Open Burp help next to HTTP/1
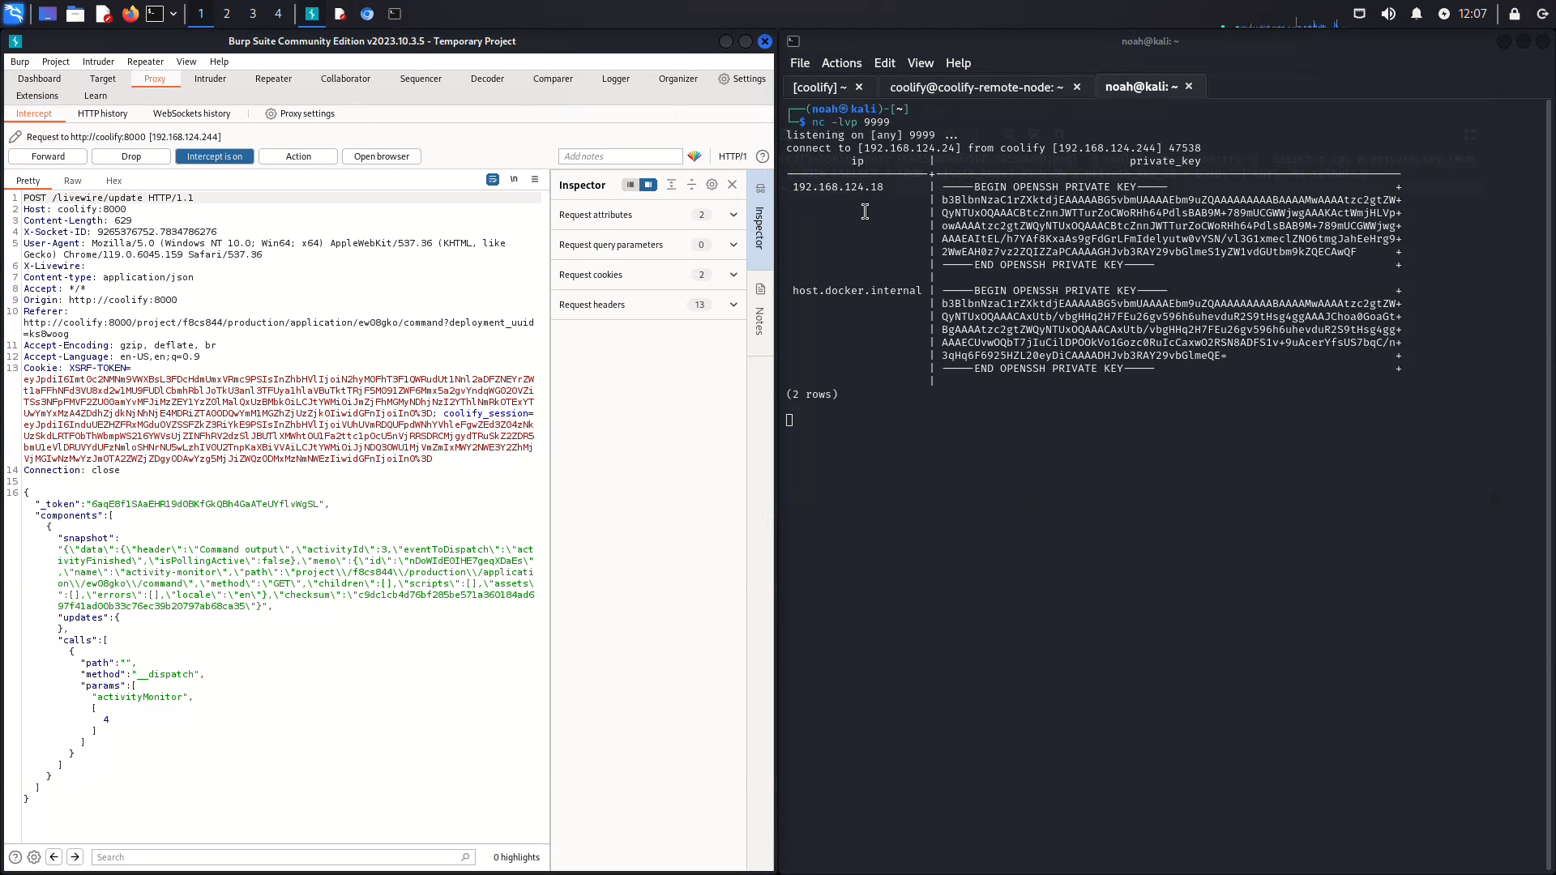 point(763,156)
